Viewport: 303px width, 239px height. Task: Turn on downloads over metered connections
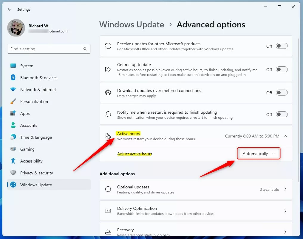[281, 93]
